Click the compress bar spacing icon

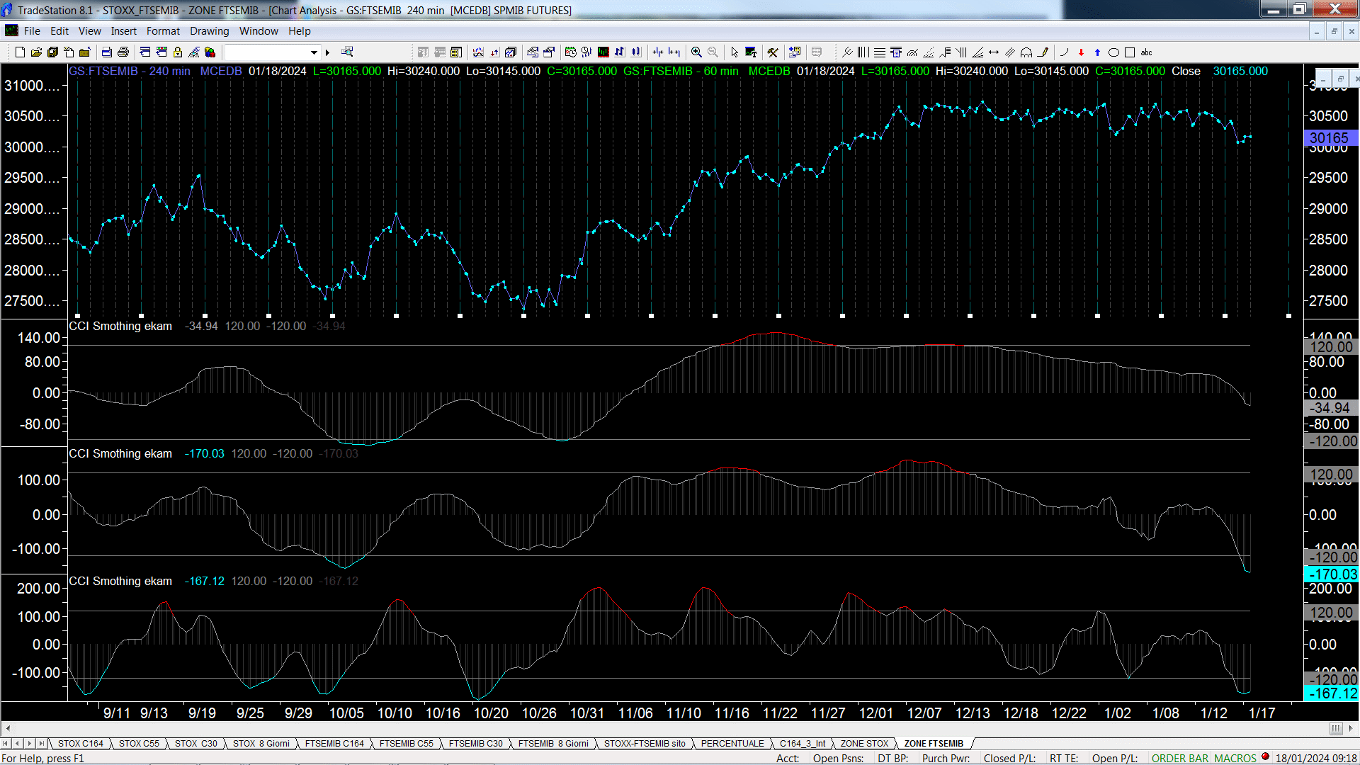(x=658, y=52)
